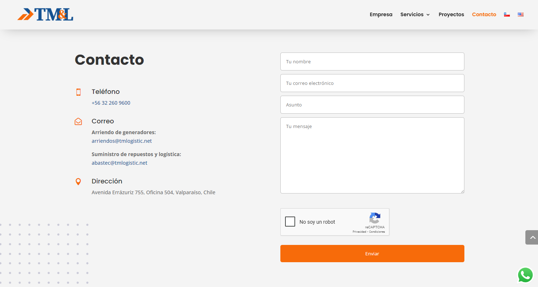Screen dimensions: 538x287
Task: Click the phone number +56 32 260 9600
Action: point(111,103)
